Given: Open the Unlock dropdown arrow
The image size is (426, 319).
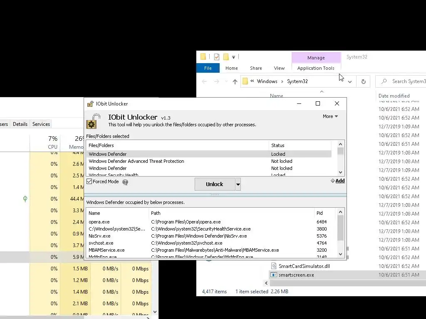Looking at the screenshot, I should tap(238, 184).
